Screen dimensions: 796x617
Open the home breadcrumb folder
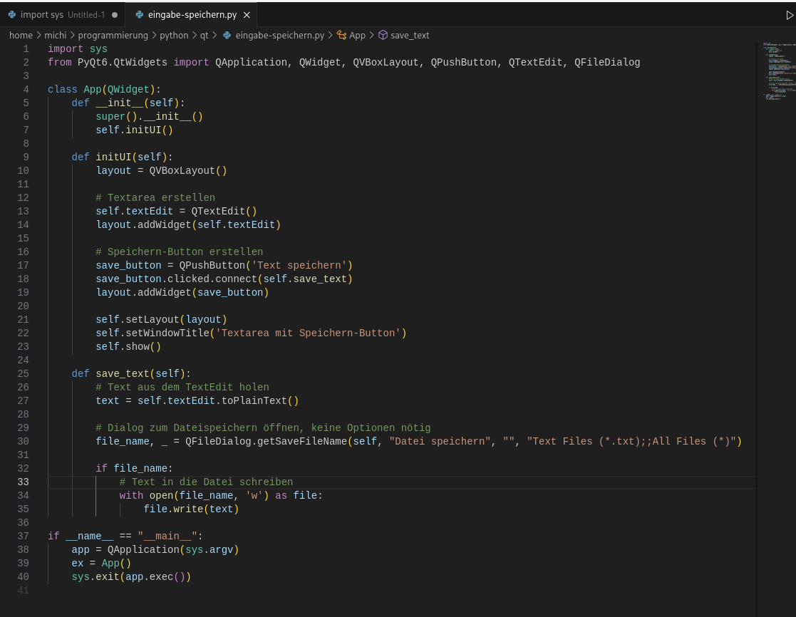click(21, 35)
